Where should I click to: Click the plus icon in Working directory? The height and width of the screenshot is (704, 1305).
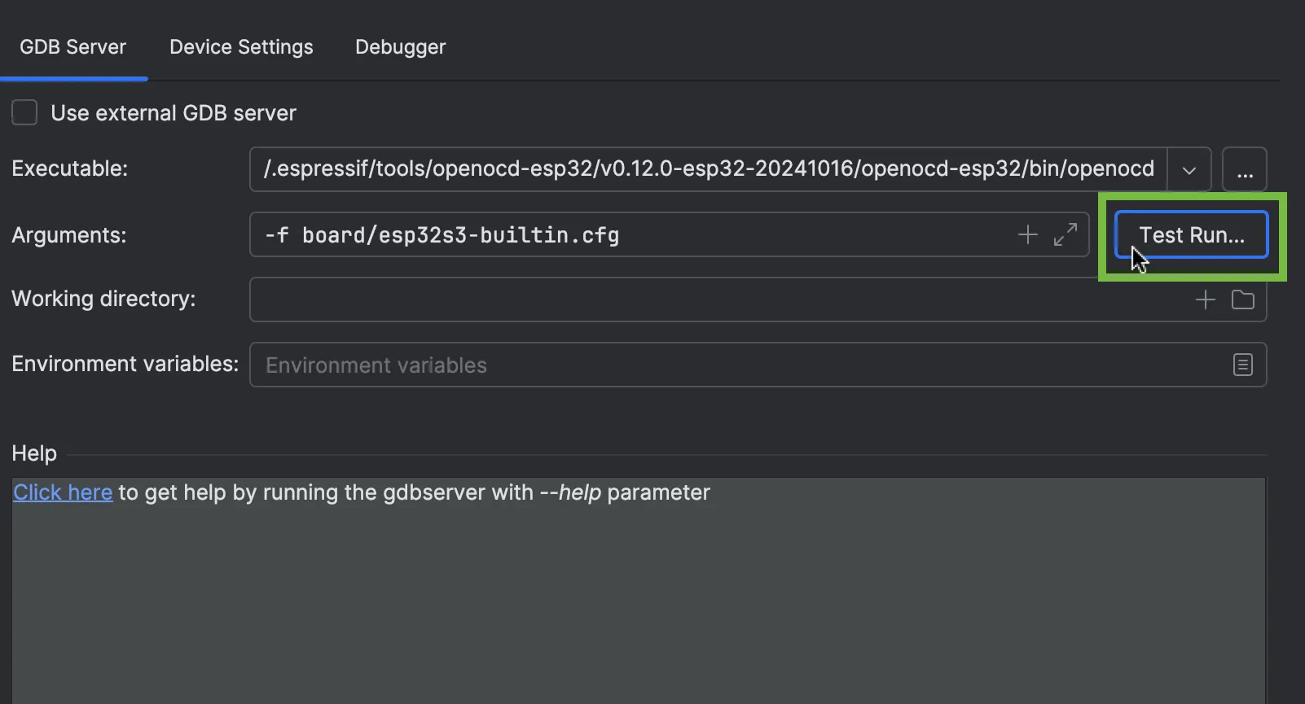(x=1205, y=300)
